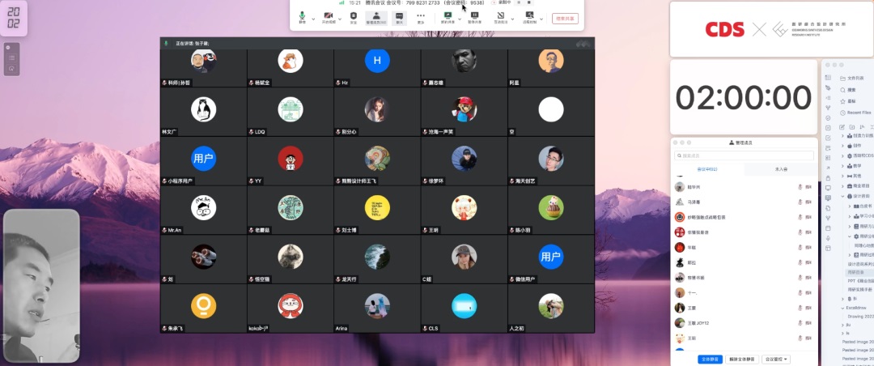Image resolution: width=874 pixels, height=366 pixels.
Task: Click the pause sharing icon
Action: coord(474,16)
